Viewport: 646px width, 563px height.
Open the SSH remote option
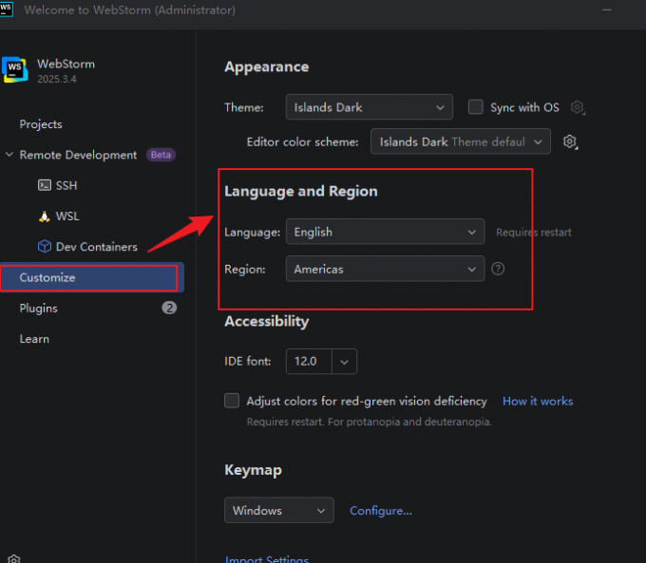pos(66,185)
